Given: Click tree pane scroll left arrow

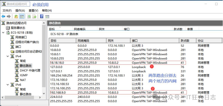Looking at the screenshot, I should click(x=2, y=97).
